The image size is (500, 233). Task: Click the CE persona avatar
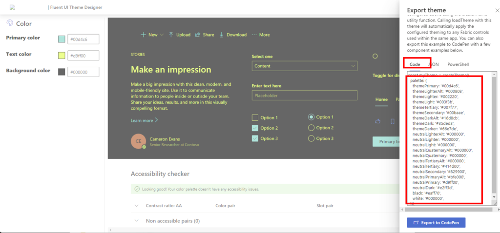pos(138,141)
